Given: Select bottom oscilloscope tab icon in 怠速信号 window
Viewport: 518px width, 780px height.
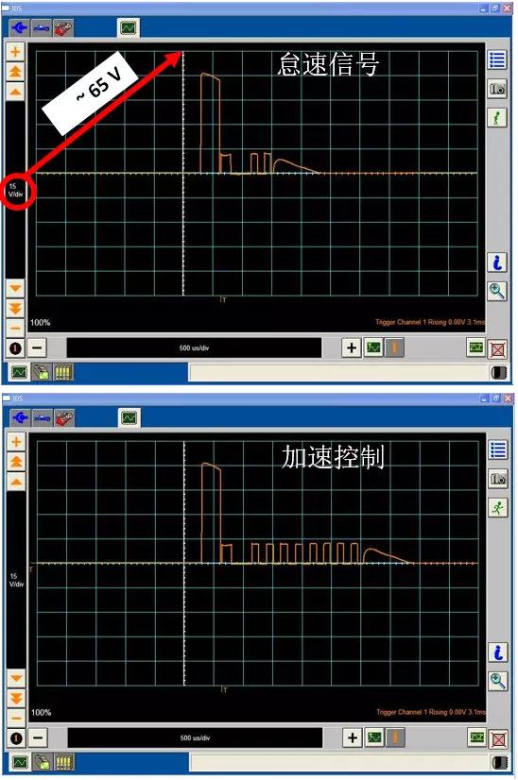Looking at the screenshot, I should [19, 372].
